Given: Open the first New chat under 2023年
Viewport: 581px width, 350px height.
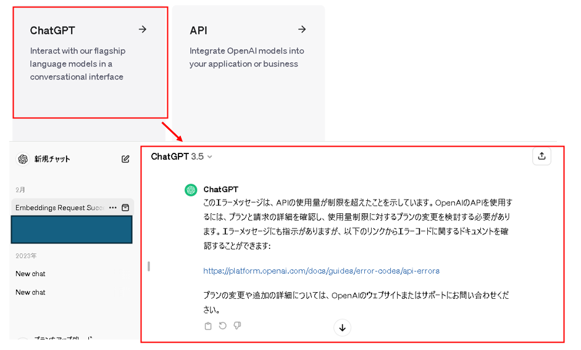Looking at the screenshot, I should [31, 274].
